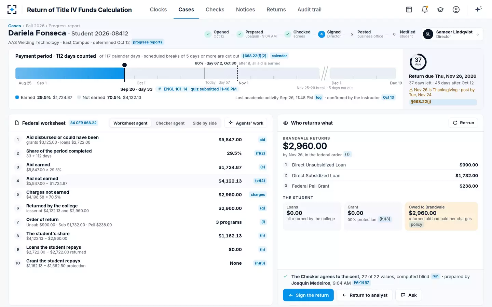Image resolution: width=492 pixels, height=307 pixels.
Task: Open the graduation cap training icon
Action: [440, 10]
